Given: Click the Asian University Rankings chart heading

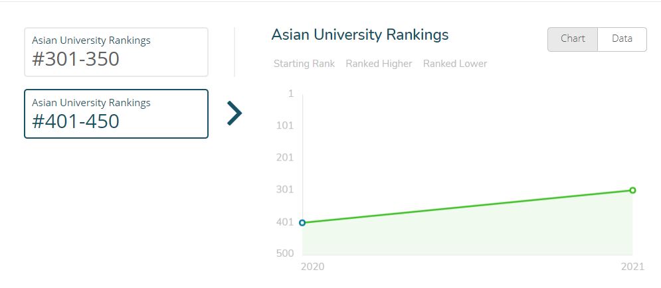Looking at the screenshot, I should click(360, 35).
